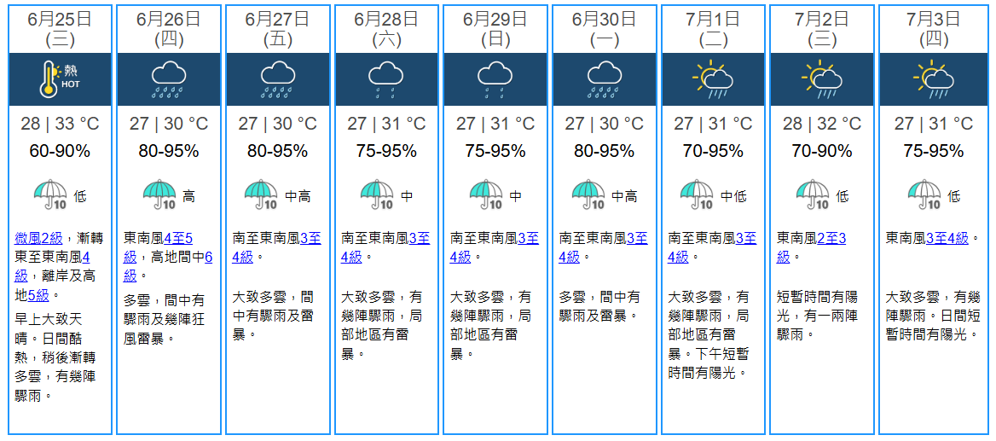Select the 6月27日 (五) date header
Image resolution: width=996 pixels, height=441 pixels.
coord(277,28)
